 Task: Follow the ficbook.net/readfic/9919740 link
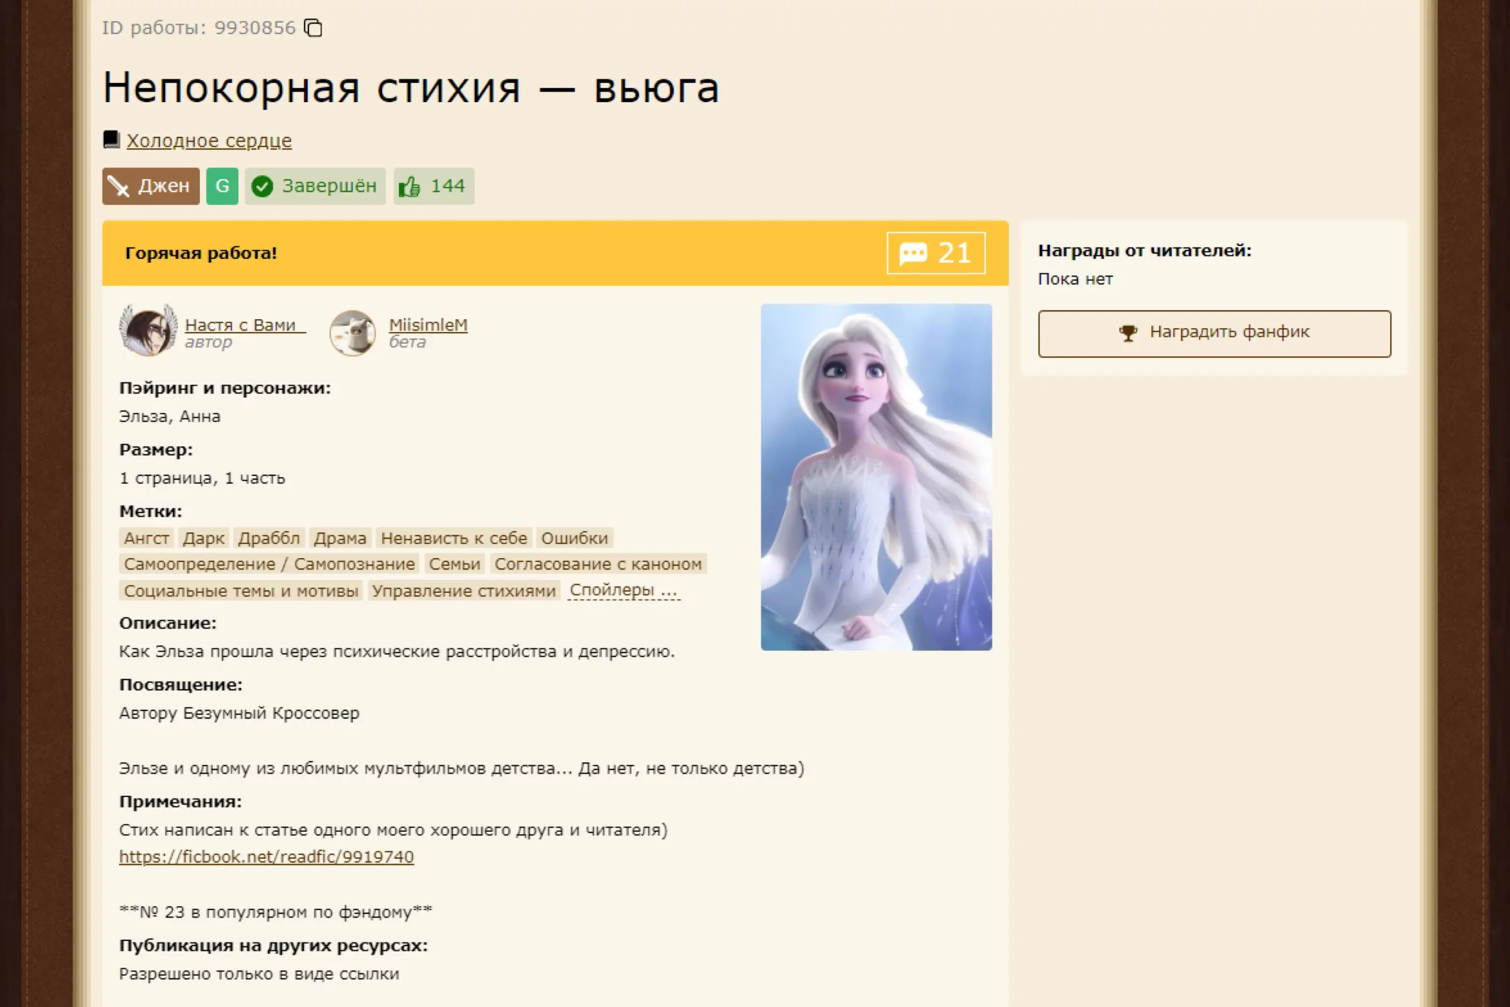tap(267, 857)
